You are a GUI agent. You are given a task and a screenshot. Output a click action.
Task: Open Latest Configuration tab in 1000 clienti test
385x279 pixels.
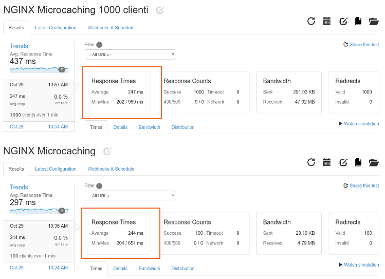pyautogui.click(x=56, y=28)
